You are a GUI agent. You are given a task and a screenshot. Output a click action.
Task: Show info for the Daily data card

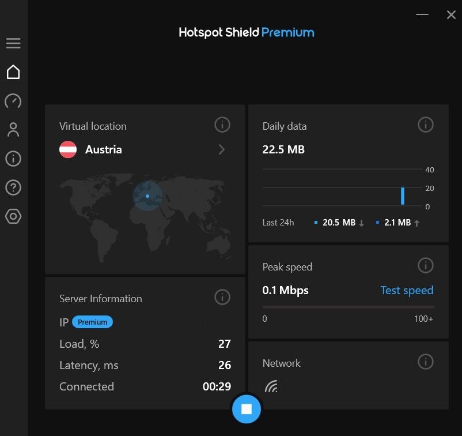[x=426, y=125]
